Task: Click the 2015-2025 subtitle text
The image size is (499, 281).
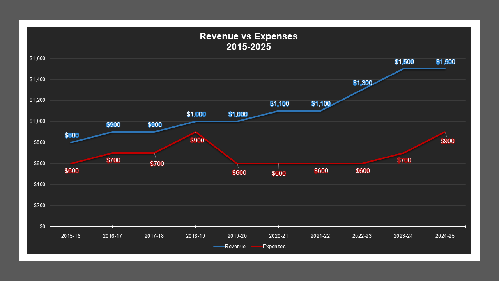Action: 248,46
